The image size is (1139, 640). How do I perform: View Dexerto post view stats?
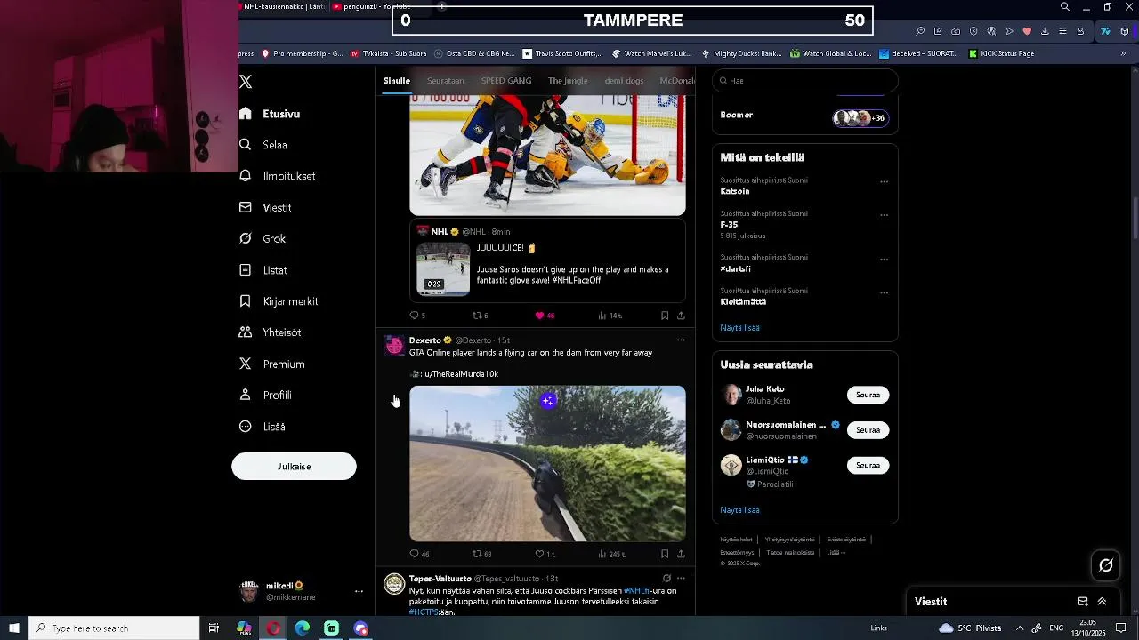pos(610,554)
